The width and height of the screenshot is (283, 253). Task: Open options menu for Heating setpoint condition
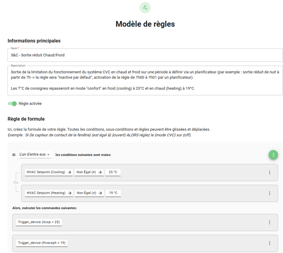270,193
